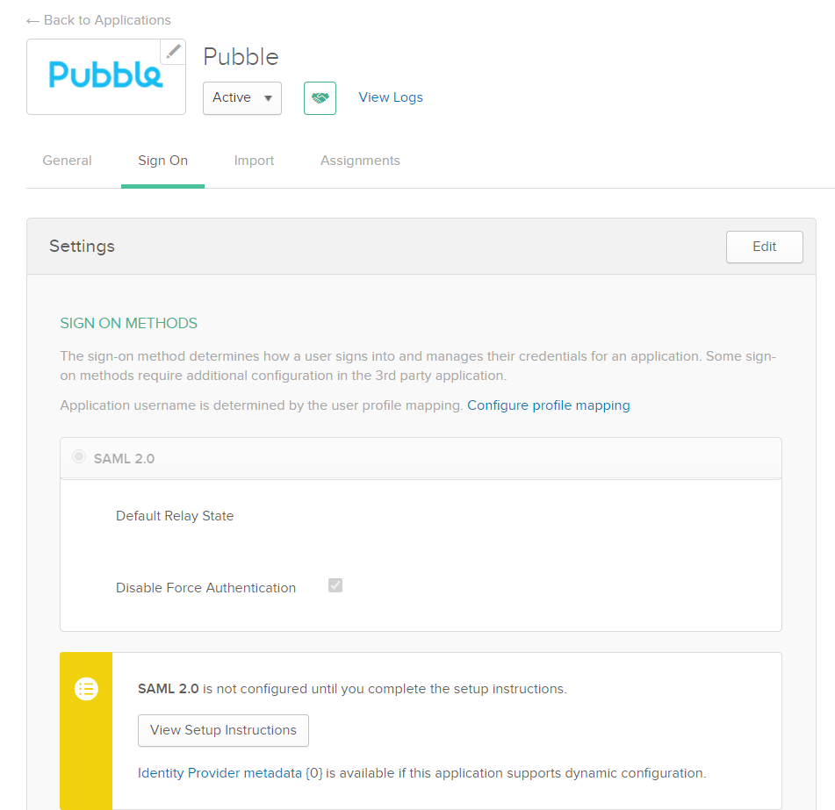Image resolution: width=835 pixels, height=810 pixels.
Task: Click the back arrow to Applications
Action: [32, 21]
